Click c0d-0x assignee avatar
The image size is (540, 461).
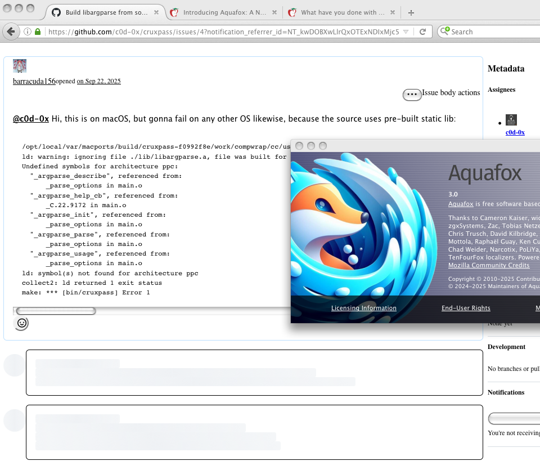[511, 120]
